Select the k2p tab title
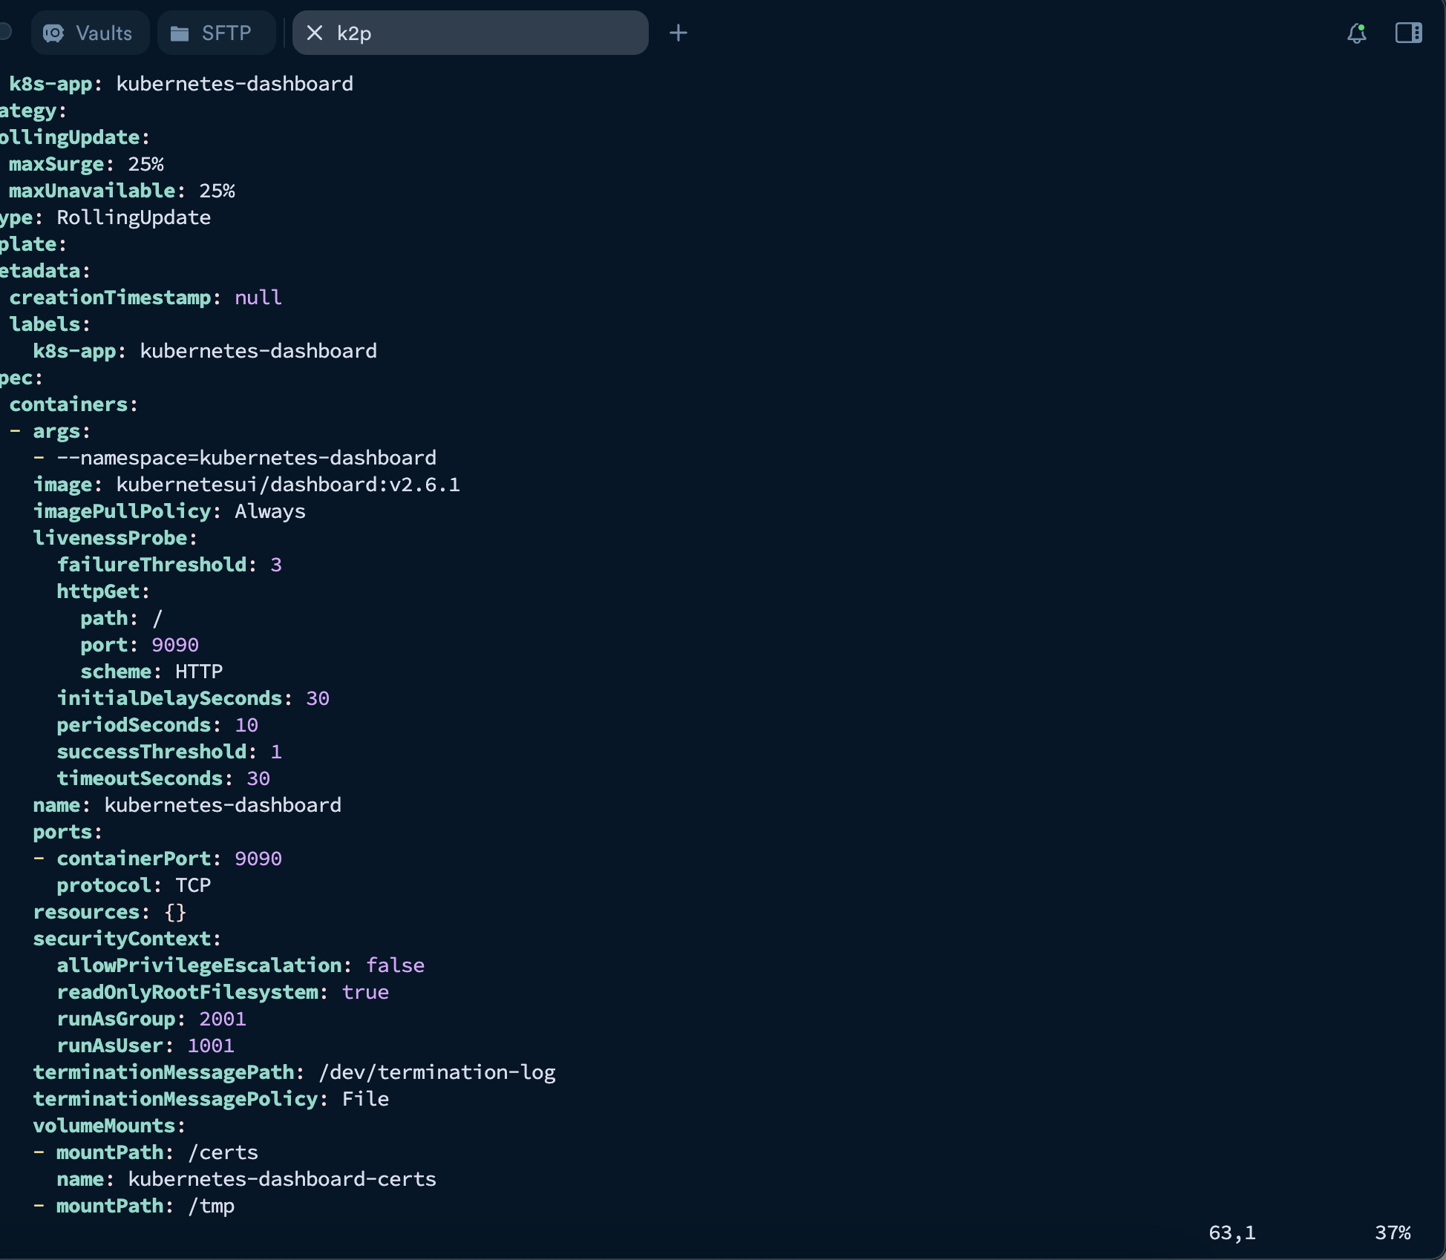This screenshot has width=1446, height=1260. (354, 33)
